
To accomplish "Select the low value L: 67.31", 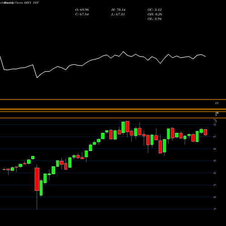I will (118, 14).
